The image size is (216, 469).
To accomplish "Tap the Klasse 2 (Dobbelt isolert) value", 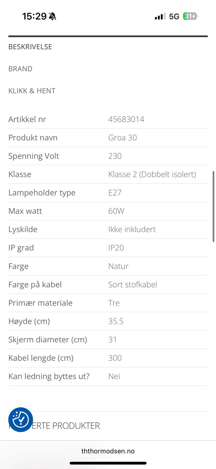I will click(152, 174).
